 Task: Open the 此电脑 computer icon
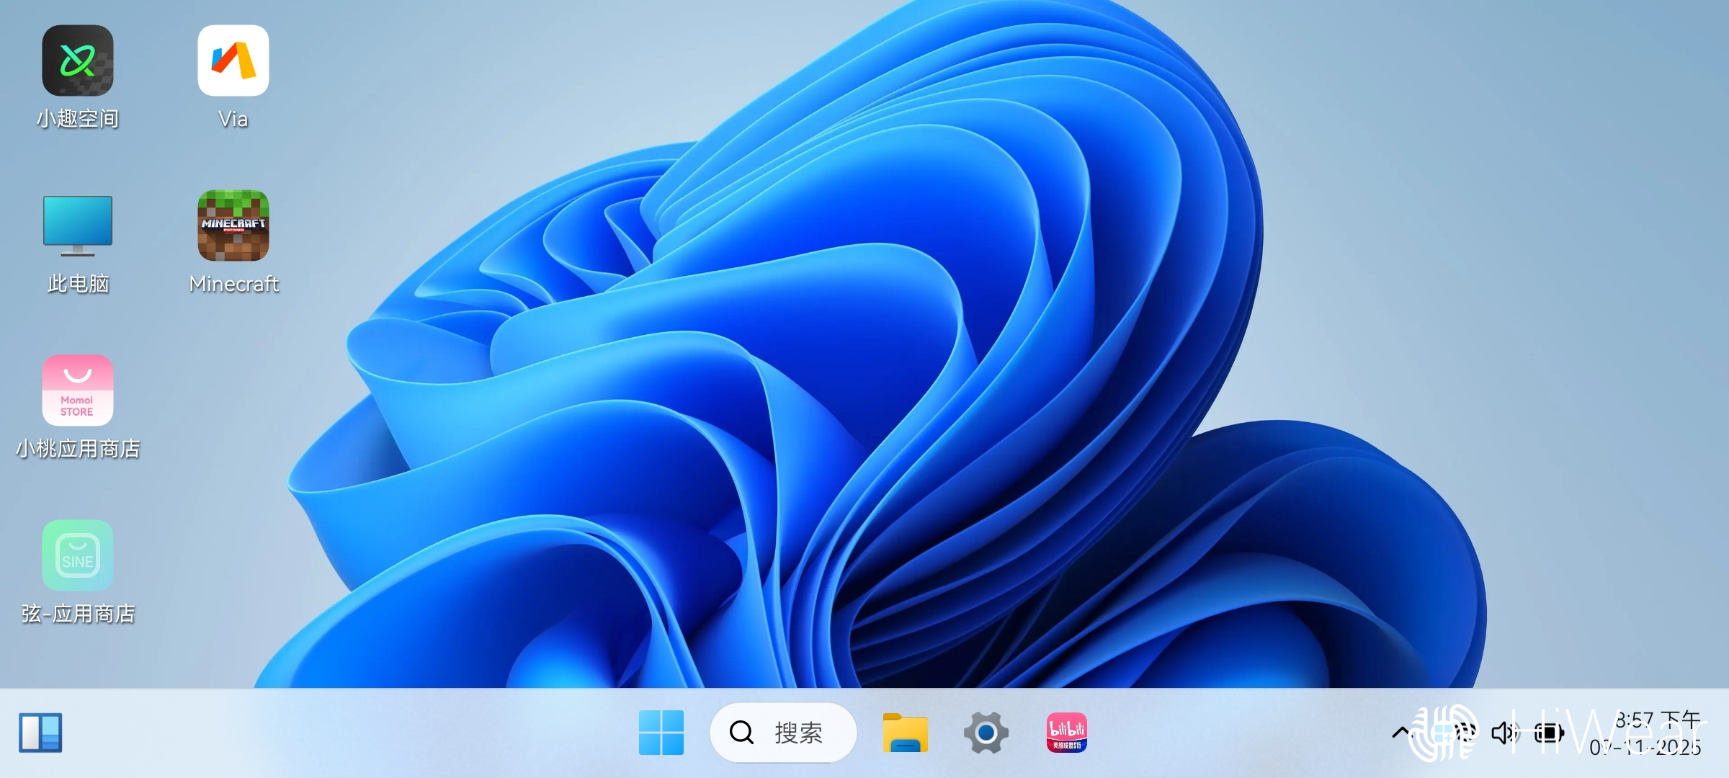click(78, 226)
